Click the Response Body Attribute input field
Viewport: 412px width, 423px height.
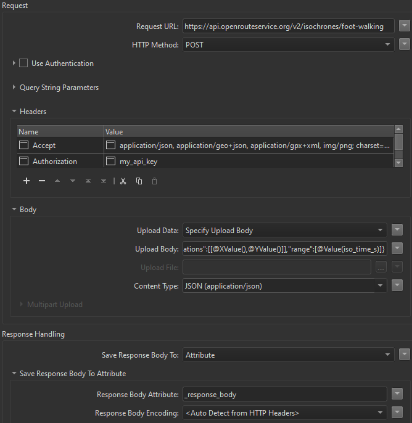[x=285, y=394]
